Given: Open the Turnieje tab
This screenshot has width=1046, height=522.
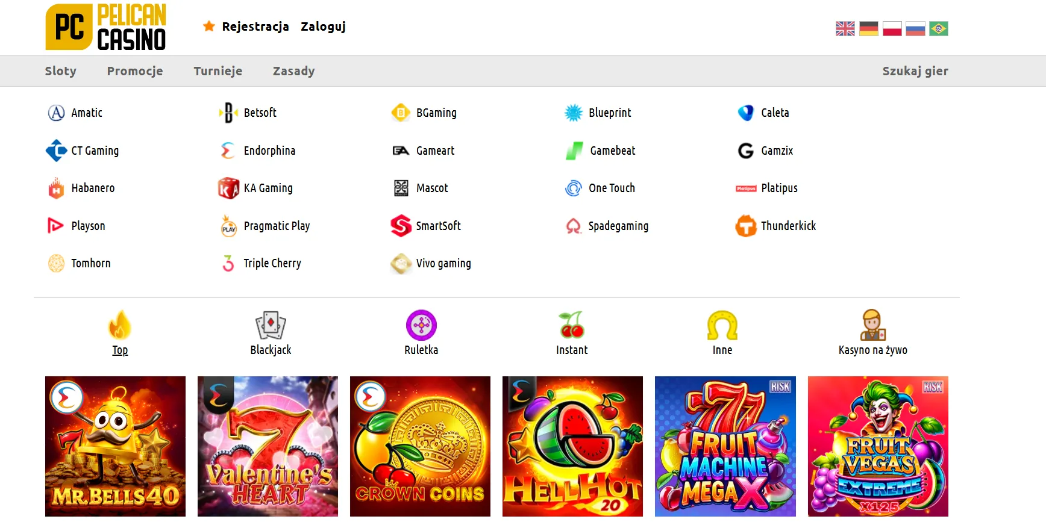Looking at the screenshot, I should tap(218, 71).
